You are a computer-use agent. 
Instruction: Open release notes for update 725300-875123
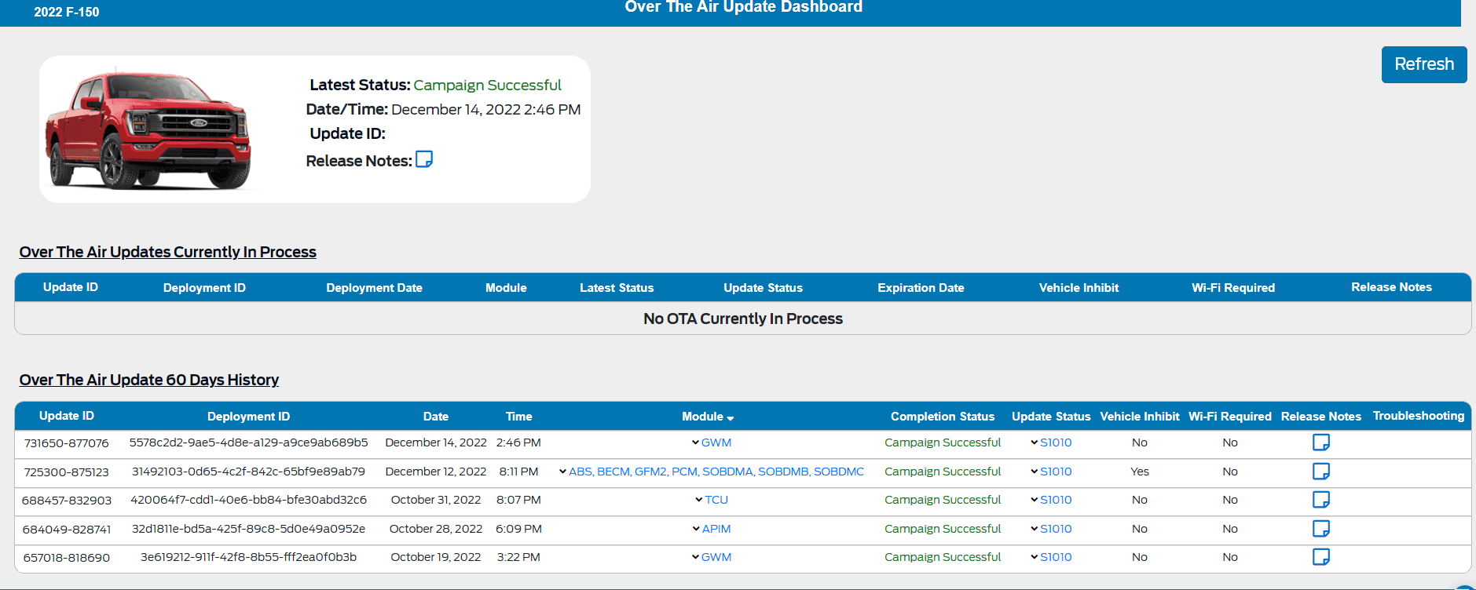[1320, 472]
